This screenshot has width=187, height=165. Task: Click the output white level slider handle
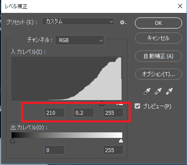pos(121,141)
